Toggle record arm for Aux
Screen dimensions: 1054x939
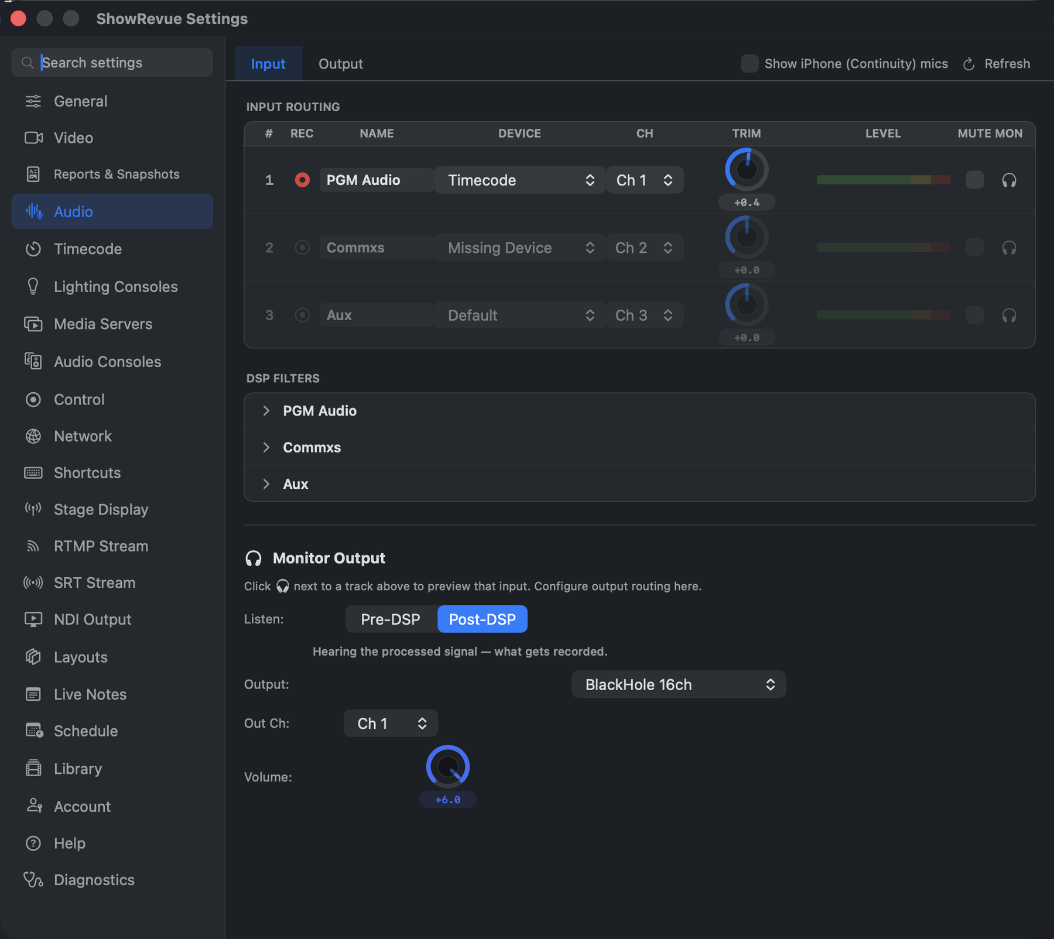pyautogui.click(x=302, y=315)
